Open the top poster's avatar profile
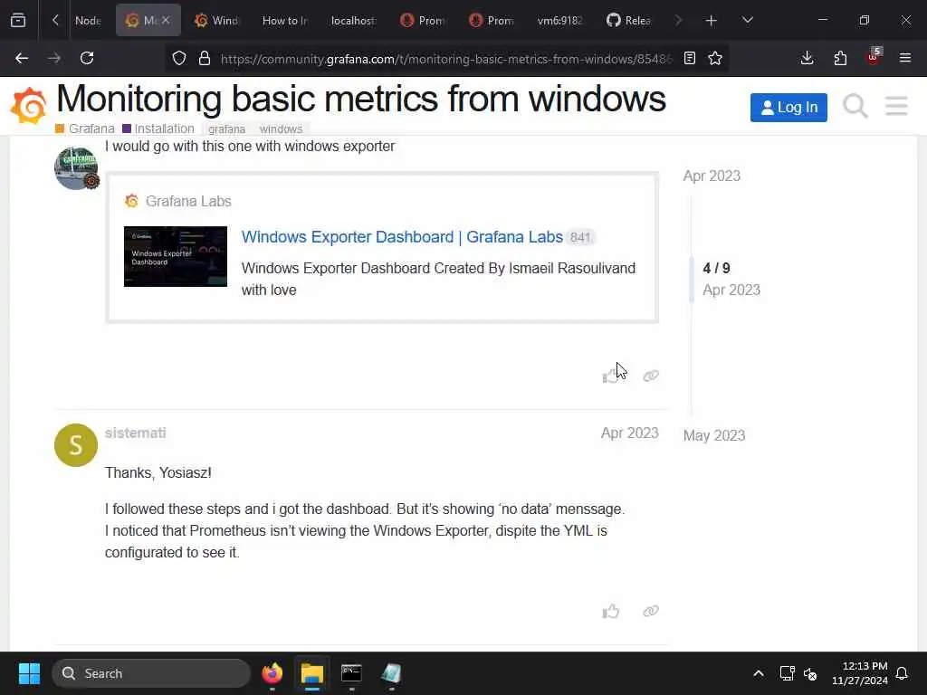927x695 pixels. tap(76, 168)
